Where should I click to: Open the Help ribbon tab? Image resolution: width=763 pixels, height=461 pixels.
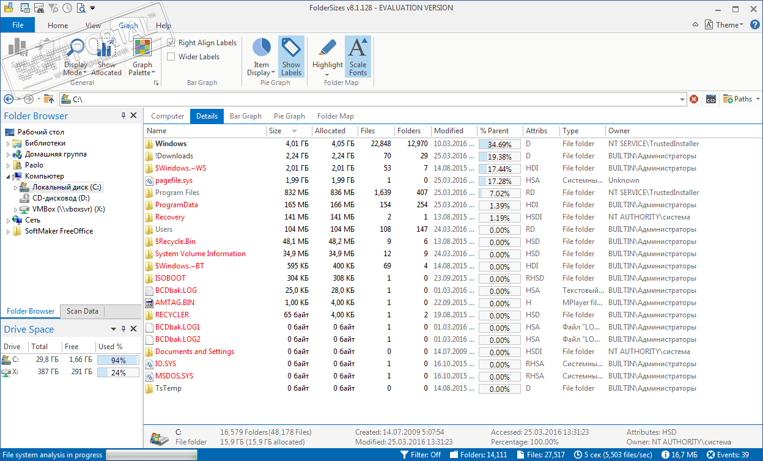coord(163,26)
